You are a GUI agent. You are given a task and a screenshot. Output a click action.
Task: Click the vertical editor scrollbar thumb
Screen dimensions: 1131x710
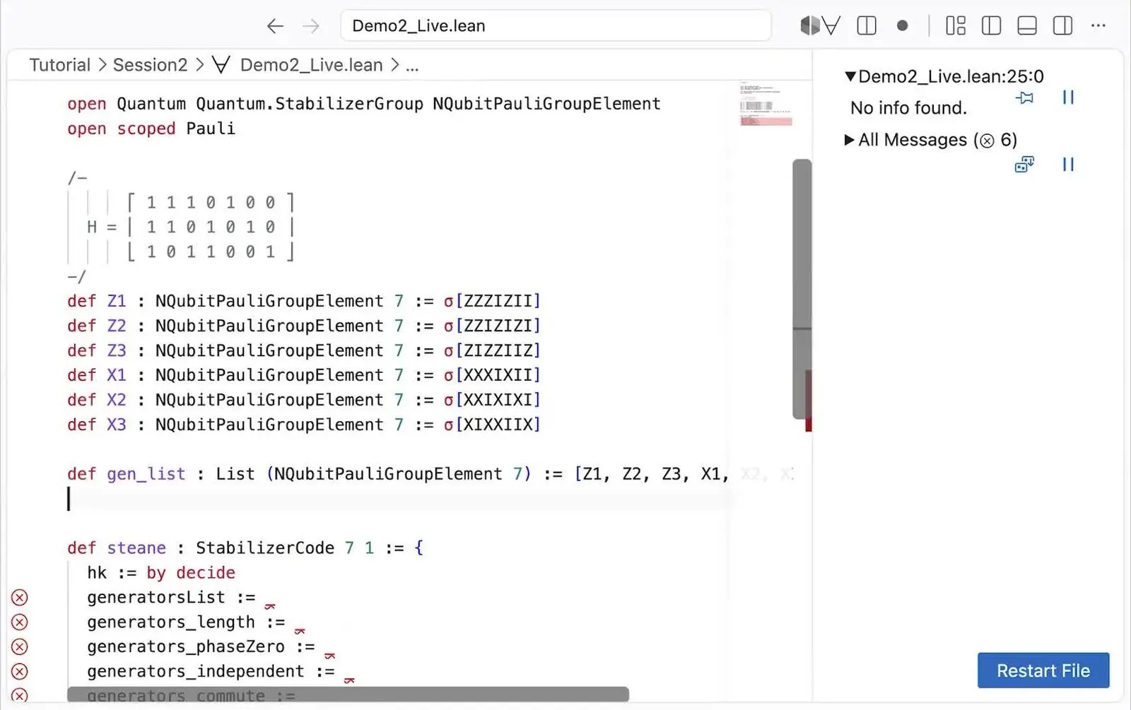pos(802,289)
